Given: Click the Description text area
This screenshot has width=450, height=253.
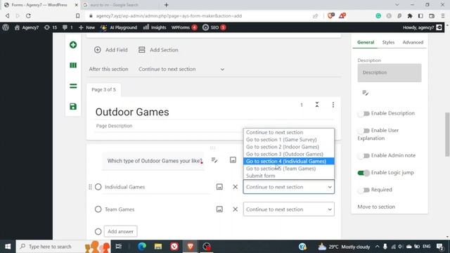Looking at the screenshot, I should coord(389,72).
